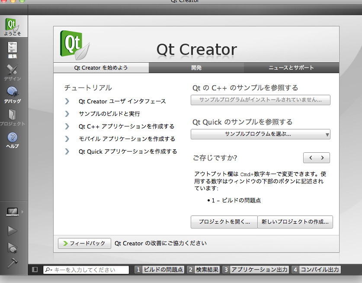Screen dimensions: 362x283
Task: Click the Build hammer icon
Action: point(12,263)
